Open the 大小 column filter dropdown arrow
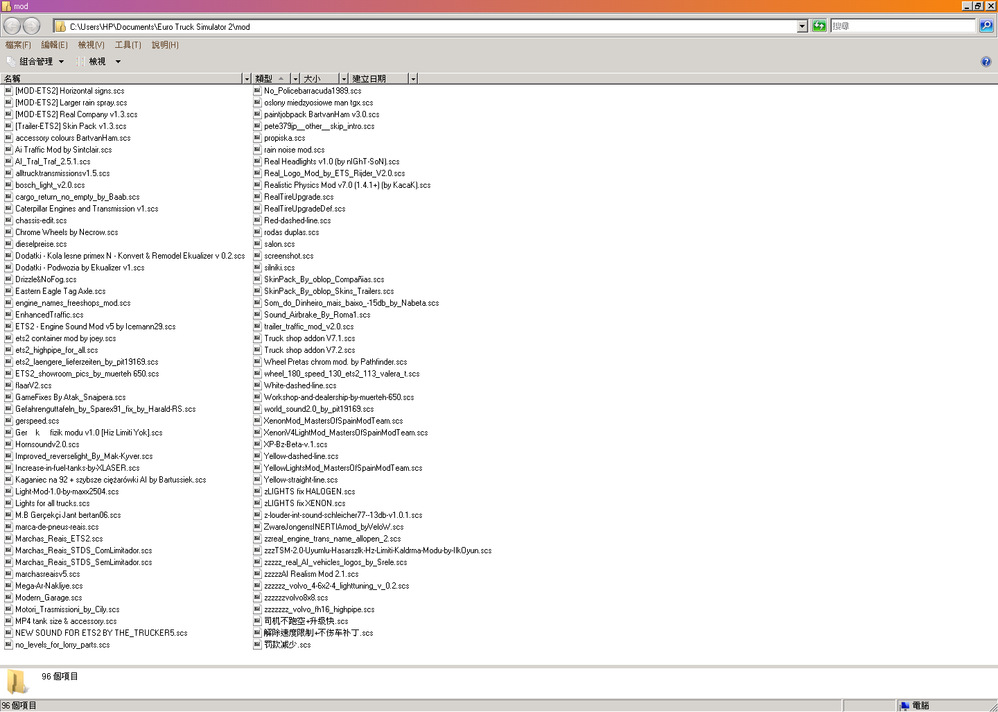 [x=343, y=79]
